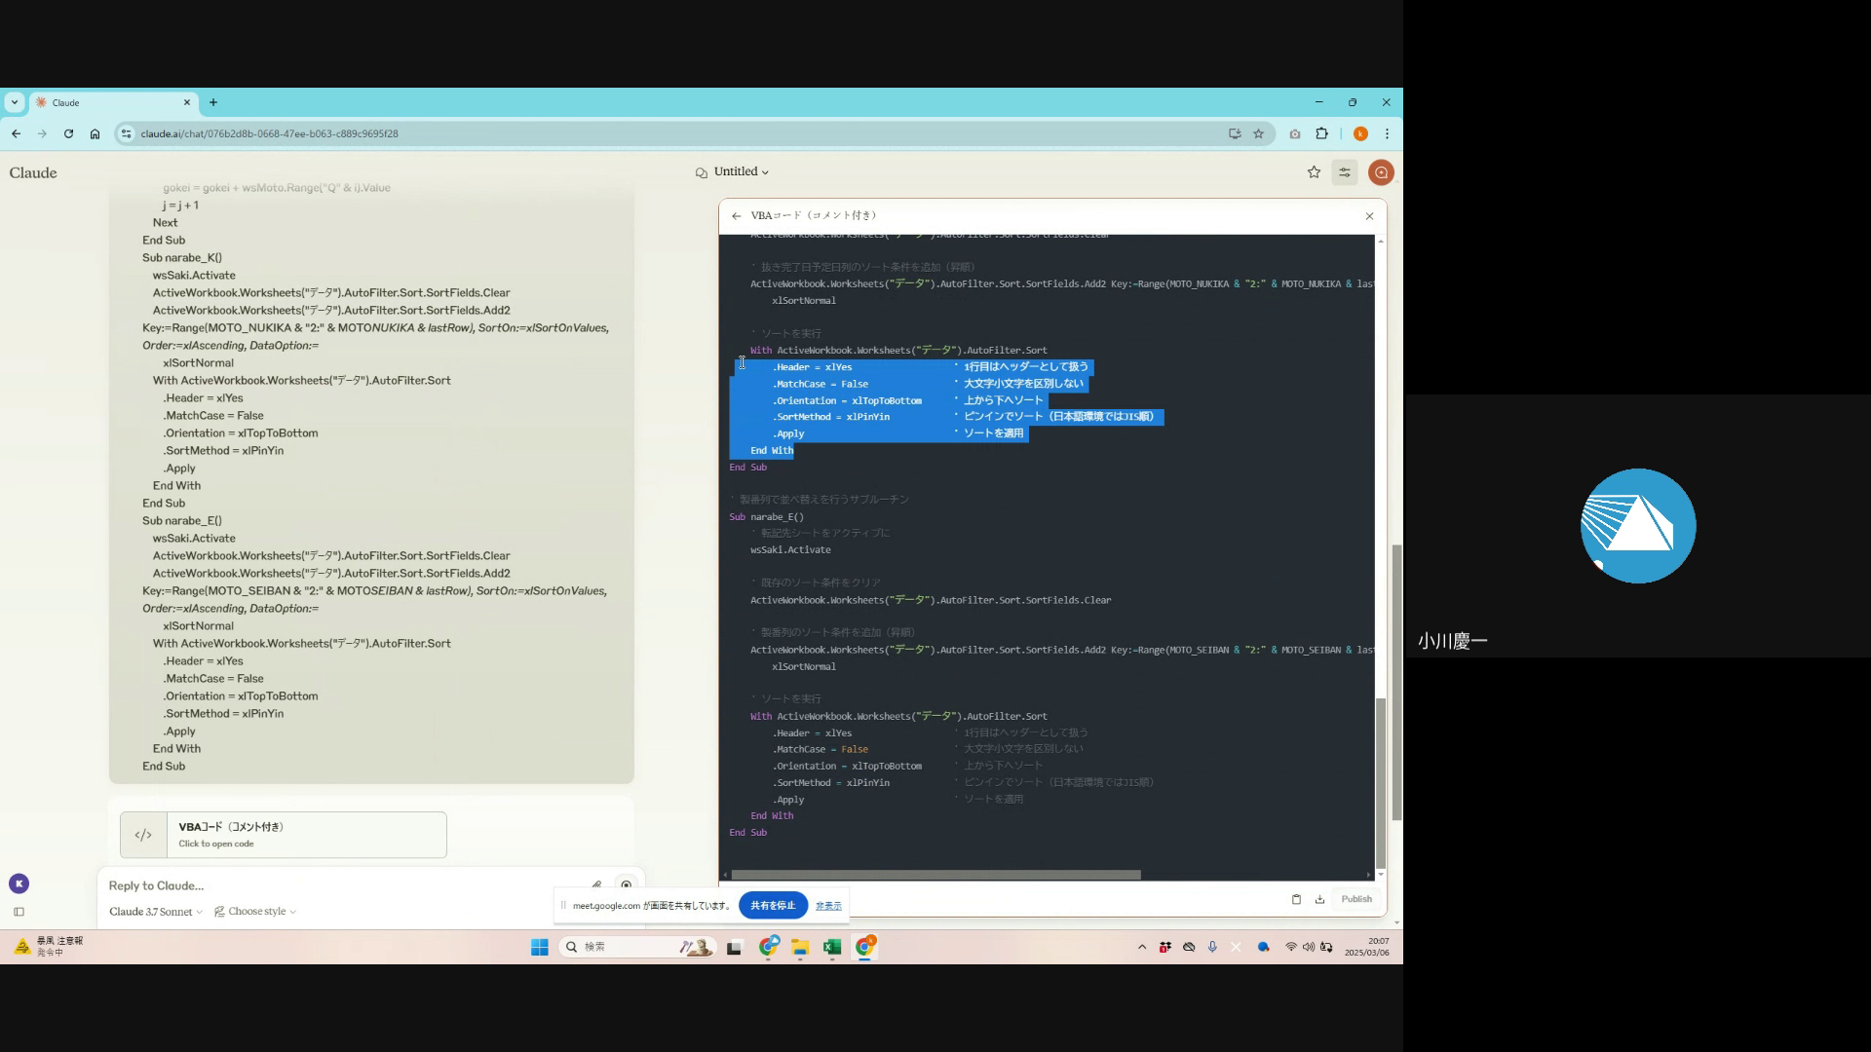Image resolution: width=1871 pixels, height=1052 pixels.
Task: Download the artifact code file
Action: [x=1319, y=899]
